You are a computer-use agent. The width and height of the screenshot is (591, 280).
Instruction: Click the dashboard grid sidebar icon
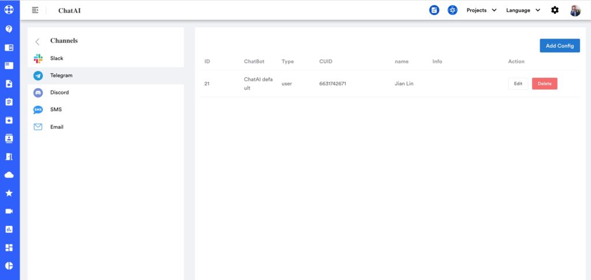point(9,247)
